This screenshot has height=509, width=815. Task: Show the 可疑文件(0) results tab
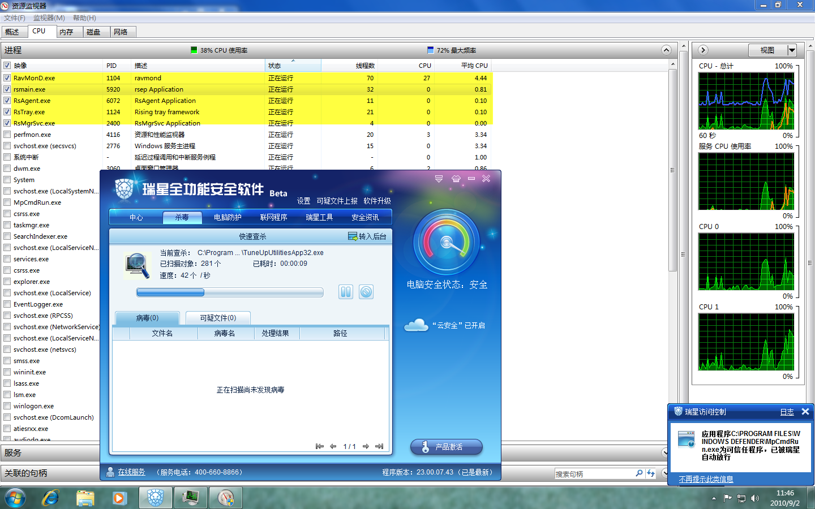point(218,318)
